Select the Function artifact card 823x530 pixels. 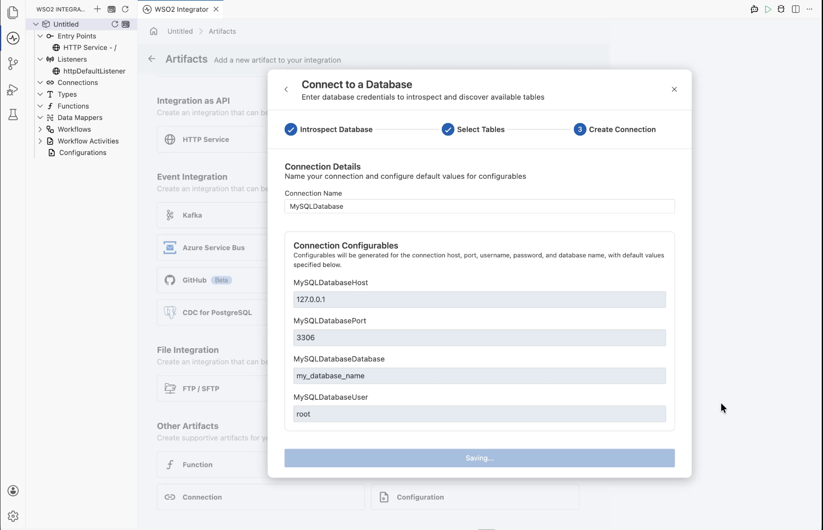pos(212,464)
